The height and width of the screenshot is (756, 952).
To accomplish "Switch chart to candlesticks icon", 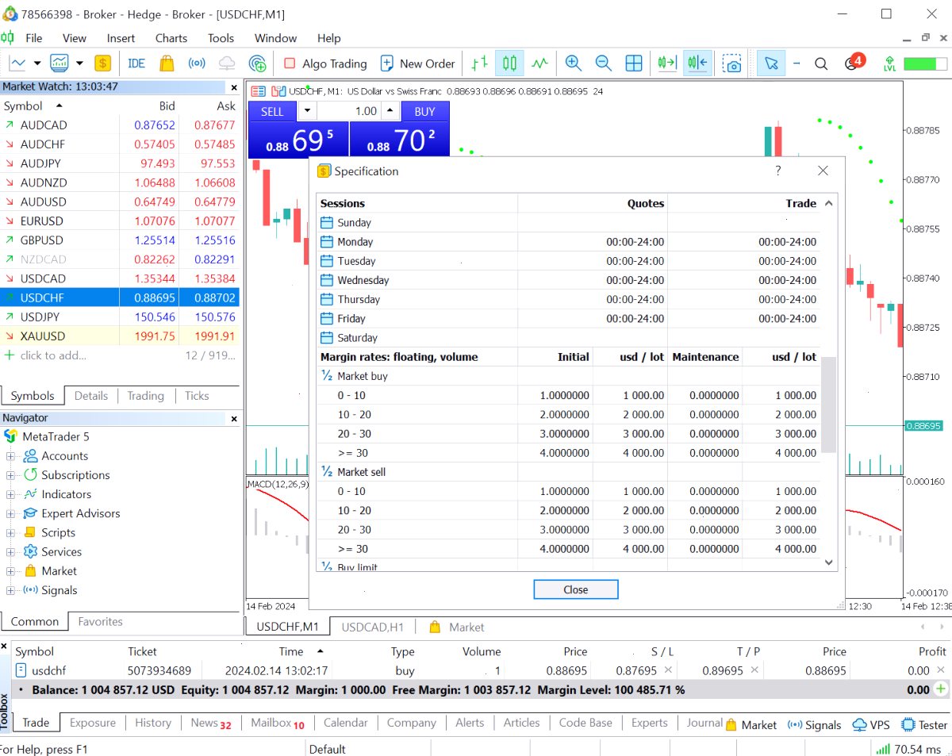I will [509, 63].
